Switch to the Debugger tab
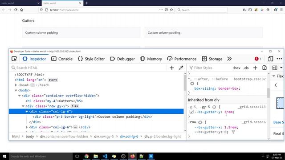 [x=122, y=59]
